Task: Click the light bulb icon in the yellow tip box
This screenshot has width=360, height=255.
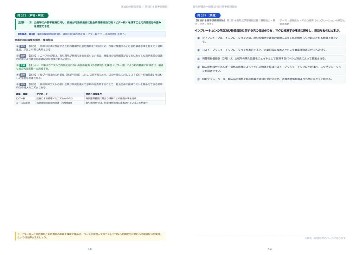Action: (19, 234)
